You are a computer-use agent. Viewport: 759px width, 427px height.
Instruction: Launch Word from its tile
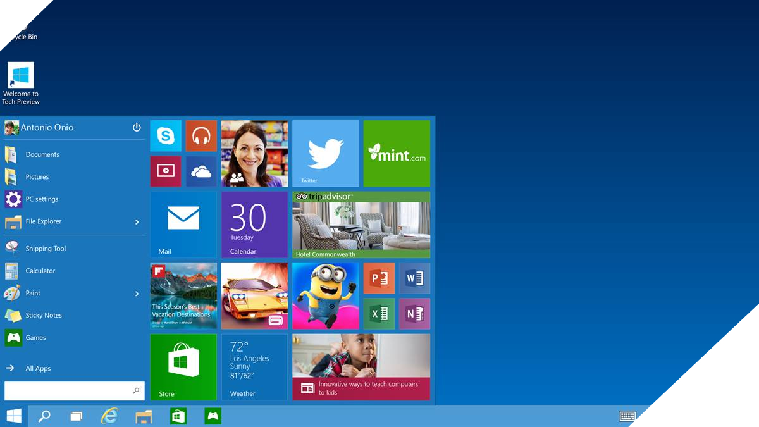point(414,278)
